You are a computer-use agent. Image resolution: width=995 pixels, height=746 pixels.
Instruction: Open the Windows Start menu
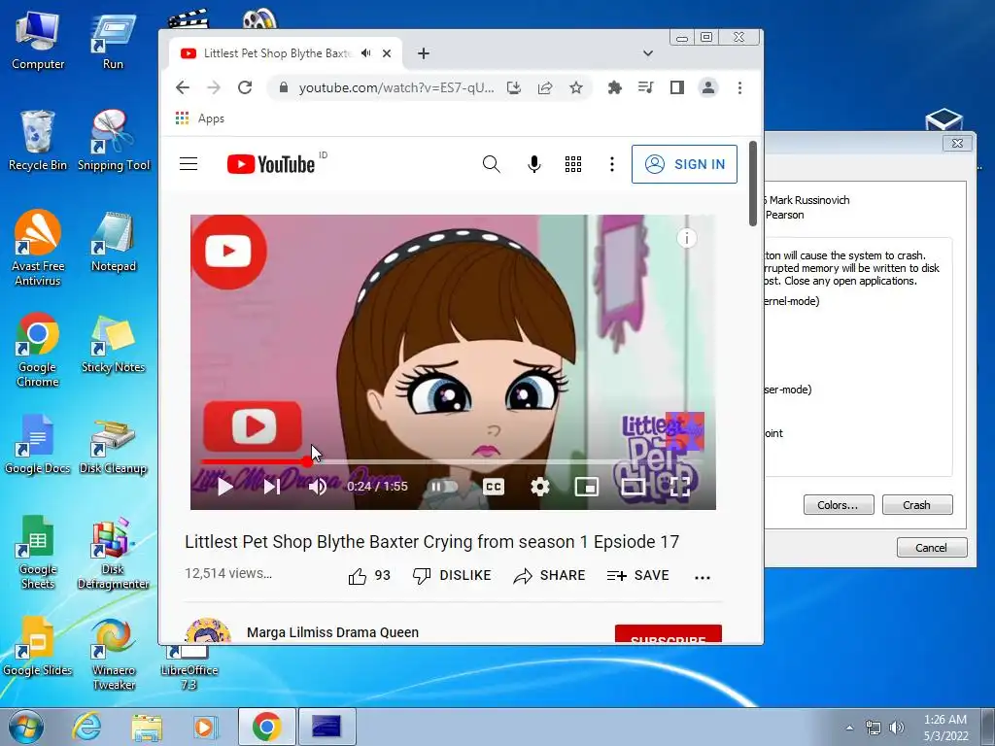[x=26, y=727]
